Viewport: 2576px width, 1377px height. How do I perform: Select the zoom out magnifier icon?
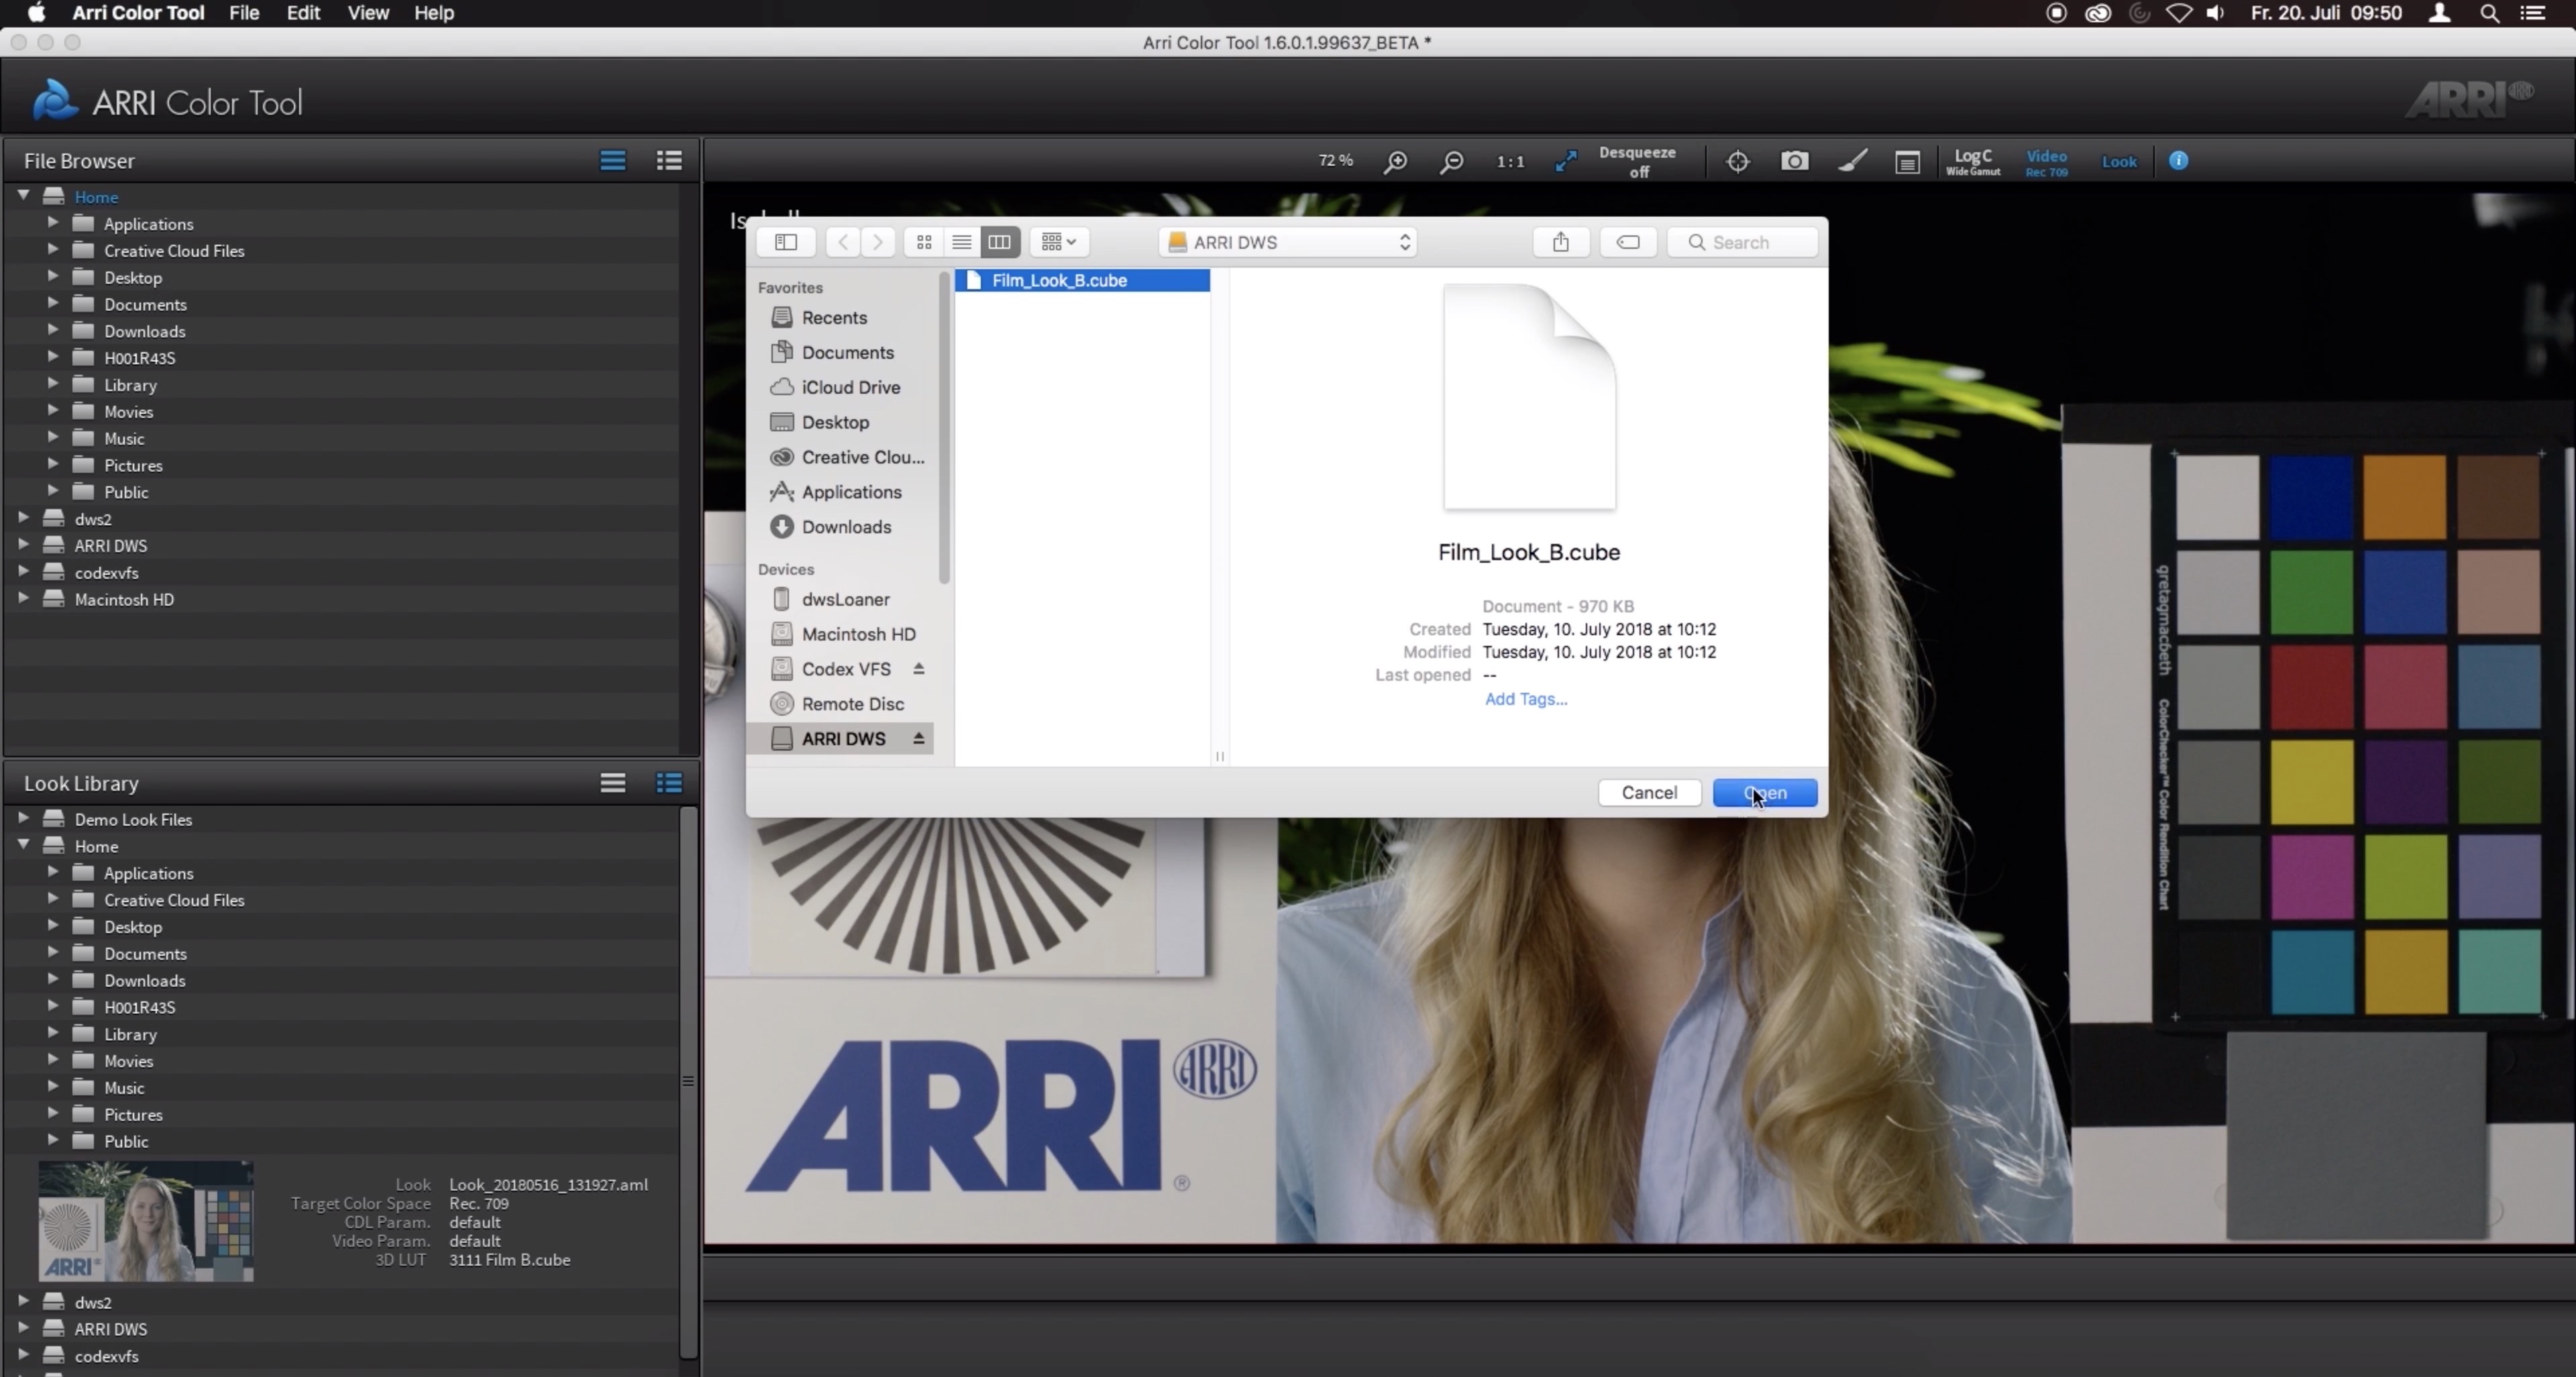click(1453, 162)
